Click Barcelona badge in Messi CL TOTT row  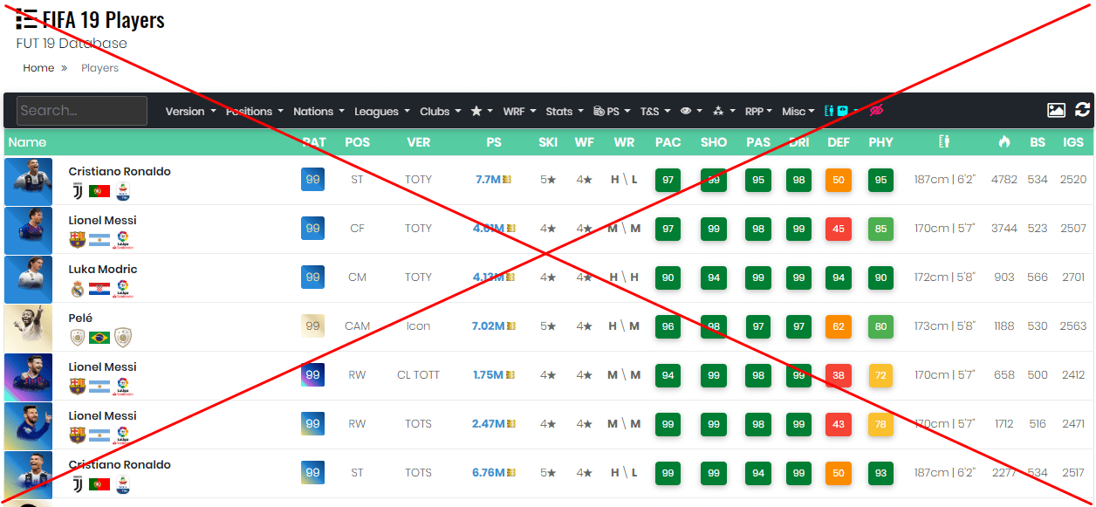click(x=78, y=386)
